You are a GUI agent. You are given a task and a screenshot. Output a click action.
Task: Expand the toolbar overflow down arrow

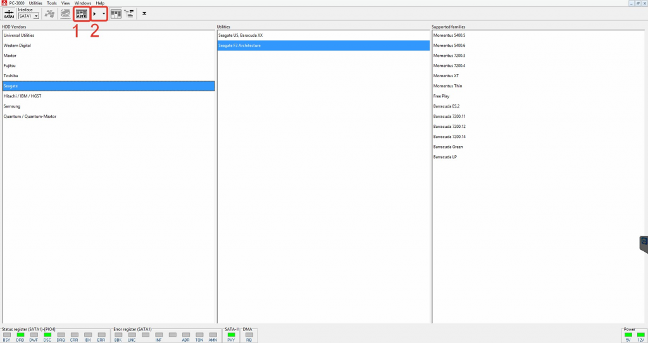tap(144, 13)
